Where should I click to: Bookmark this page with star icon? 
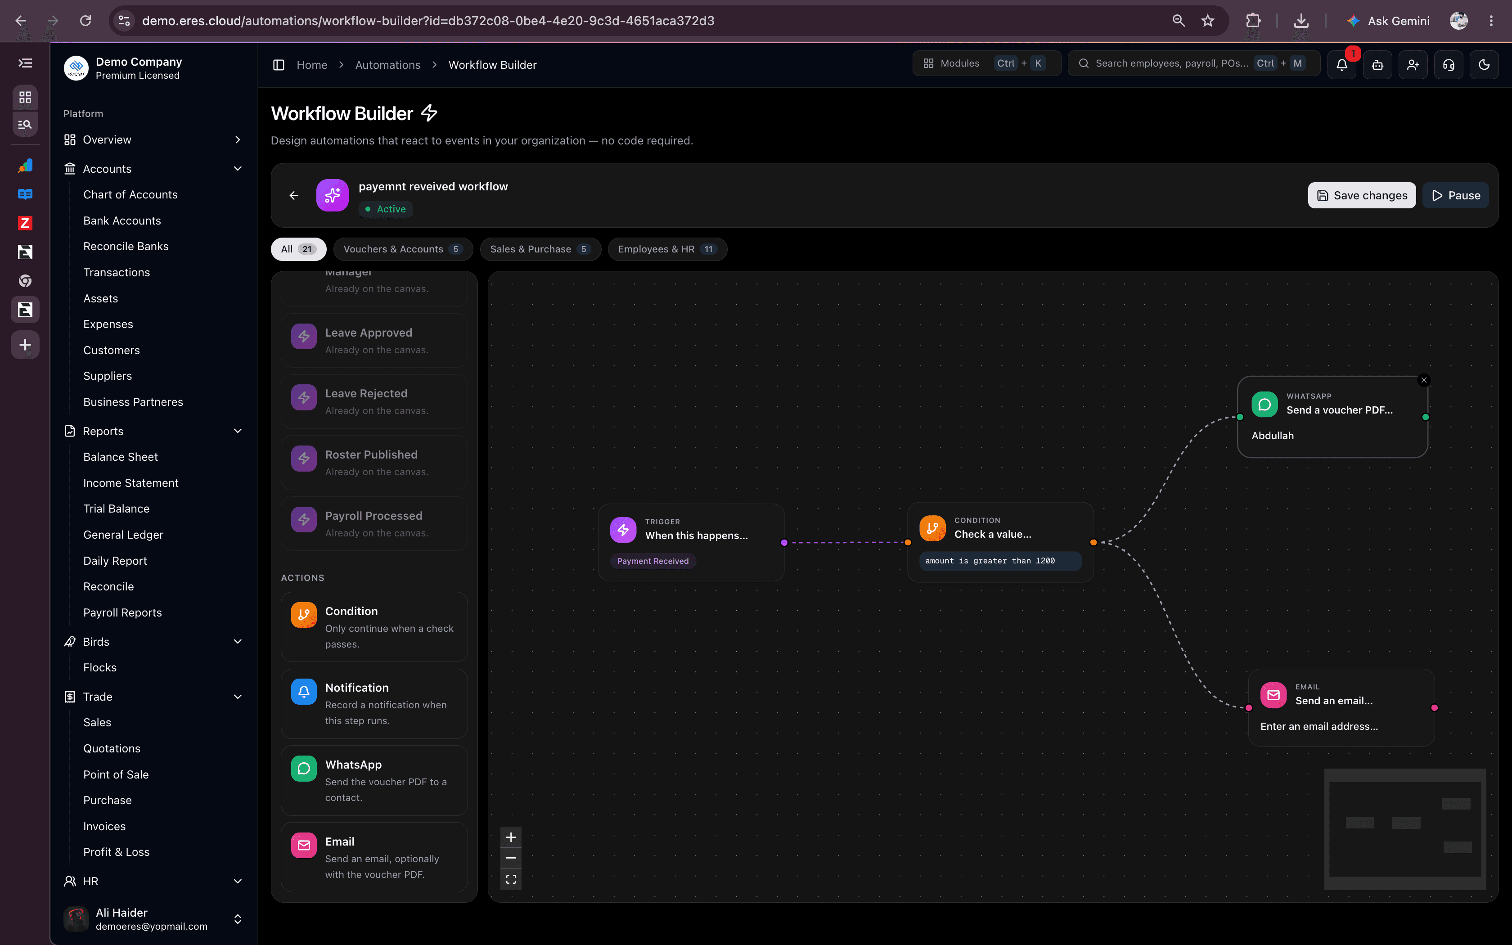[1207, 21]
